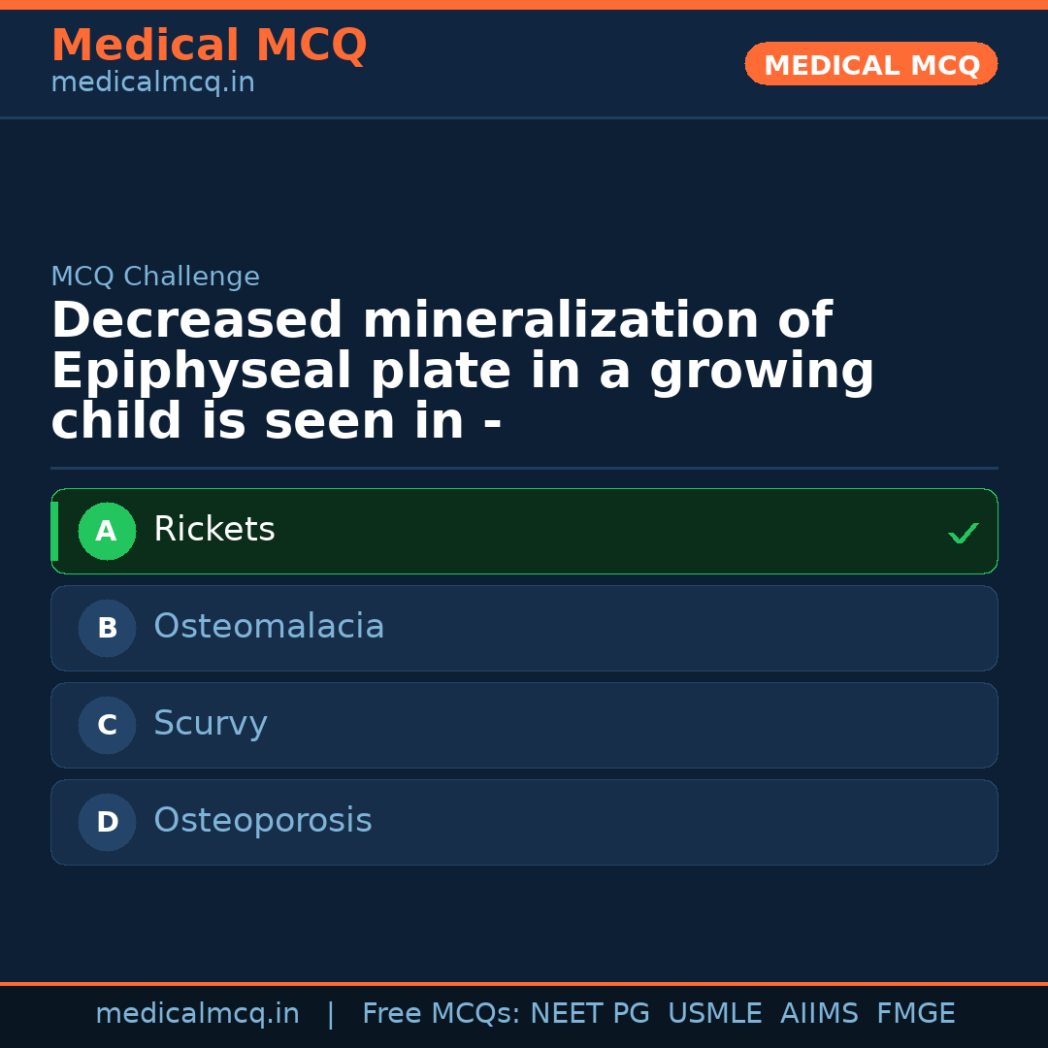Open the NEET PG section in footer
The height and width of the screenshot is (1048, 1048).
(x=589, y=1012)
